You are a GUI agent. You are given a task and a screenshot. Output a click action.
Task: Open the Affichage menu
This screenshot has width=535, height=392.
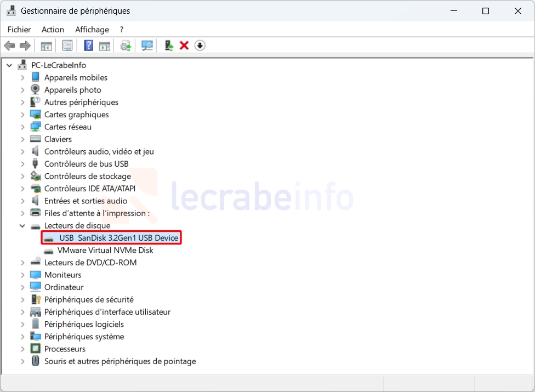[92, 30]
